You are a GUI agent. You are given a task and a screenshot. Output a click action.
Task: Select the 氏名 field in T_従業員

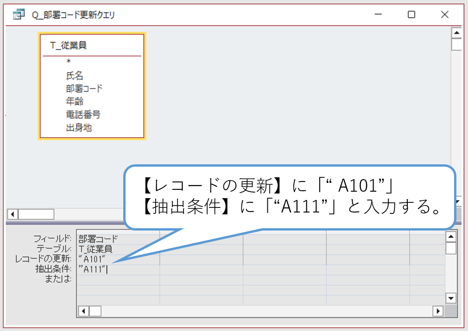coord(75,75)
